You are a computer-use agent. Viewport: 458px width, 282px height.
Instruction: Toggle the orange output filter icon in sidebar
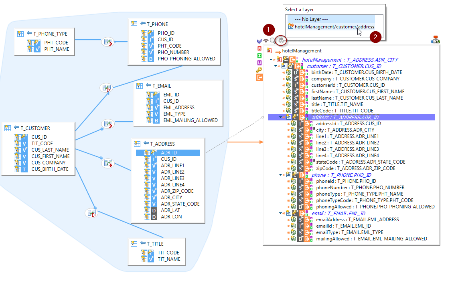coord(259,77)
